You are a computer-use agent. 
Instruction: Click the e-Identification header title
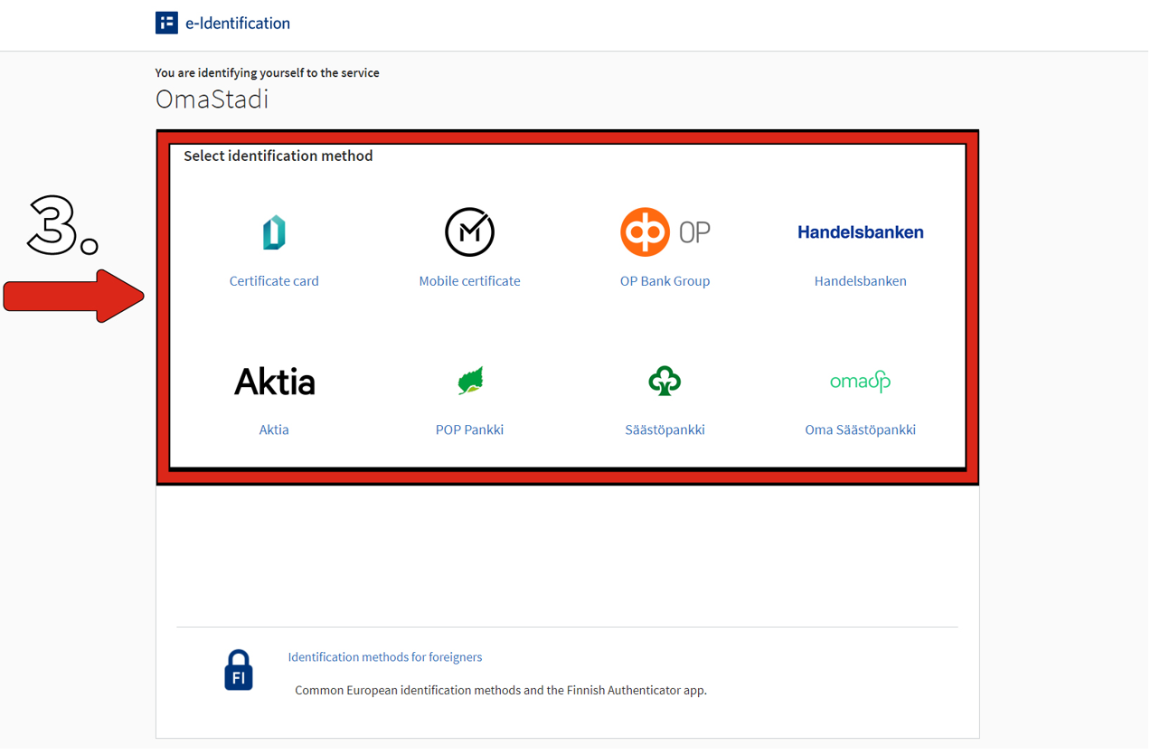point(238,24)
